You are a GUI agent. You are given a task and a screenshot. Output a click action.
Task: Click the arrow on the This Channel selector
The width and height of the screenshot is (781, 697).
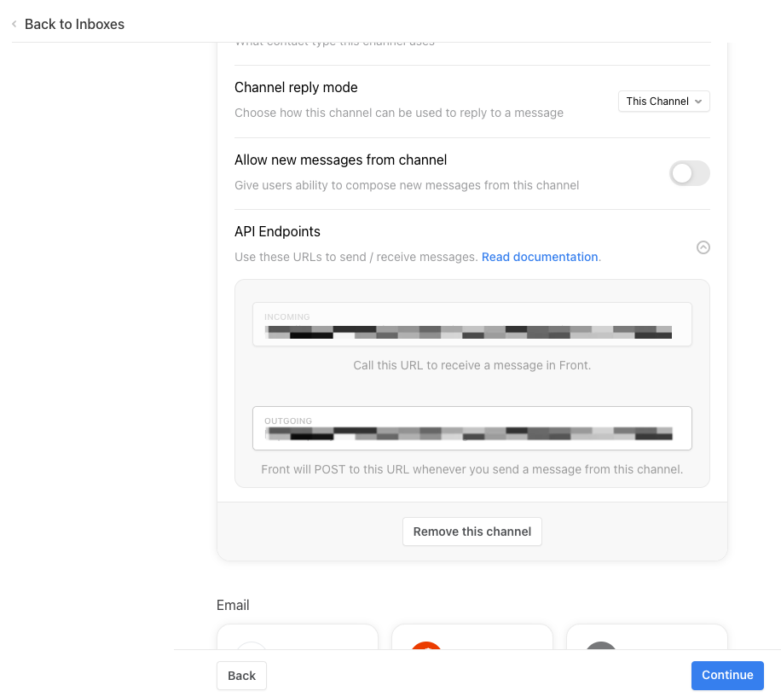click(698, 102)
